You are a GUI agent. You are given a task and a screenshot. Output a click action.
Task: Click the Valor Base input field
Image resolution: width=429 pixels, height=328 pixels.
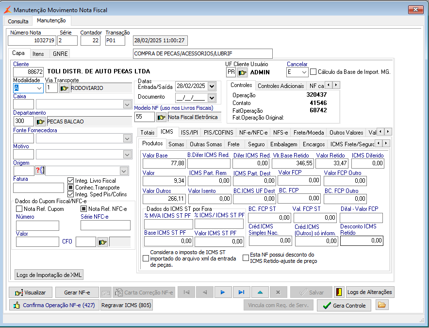click(x=164, y=164)
